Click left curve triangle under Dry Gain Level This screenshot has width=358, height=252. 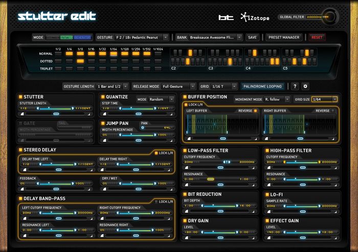point(187,238)
